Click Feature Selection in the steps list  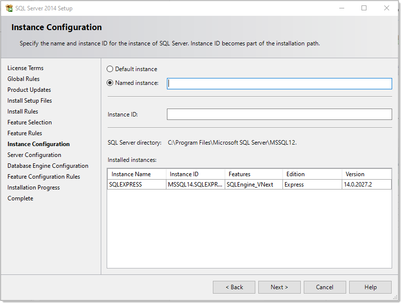point(30,122)
